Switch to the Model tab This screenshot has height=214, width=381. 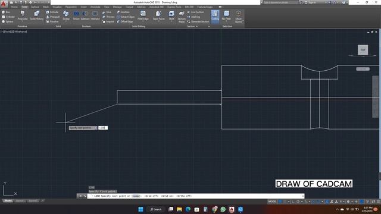(8, 201)
